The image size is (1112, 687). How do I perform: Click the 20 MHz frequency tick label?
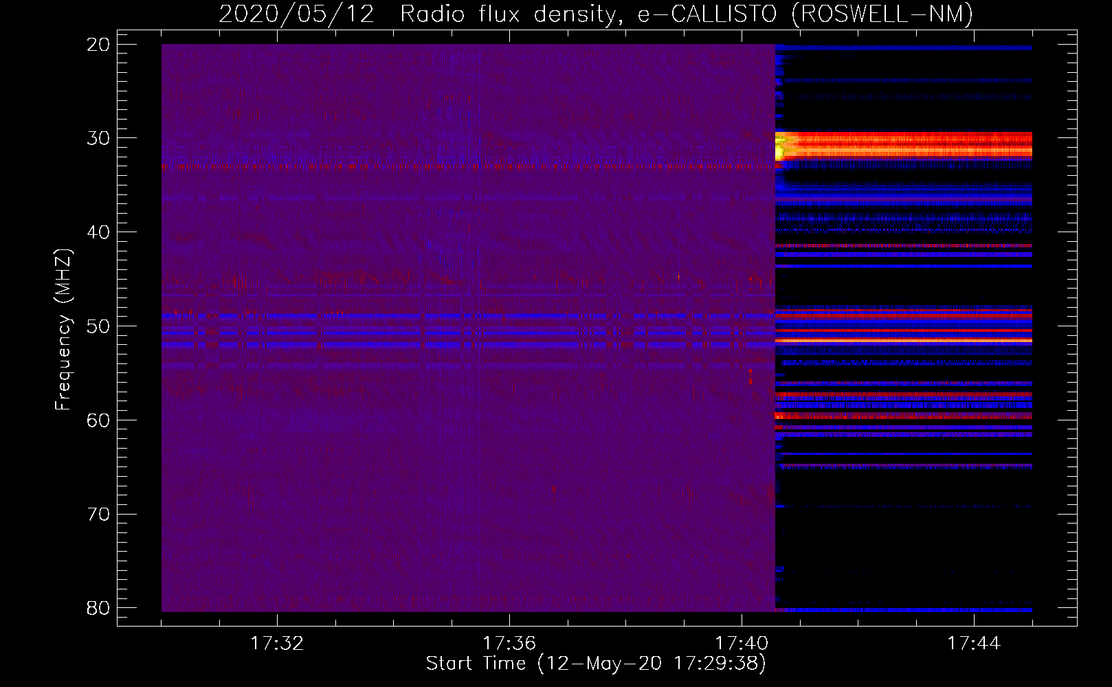[99, 45]
